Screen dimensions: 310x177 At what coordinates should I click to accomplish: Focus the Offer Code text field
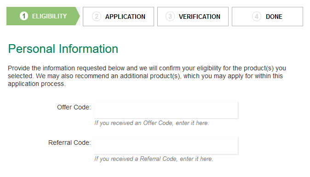(x=166, y=110)
